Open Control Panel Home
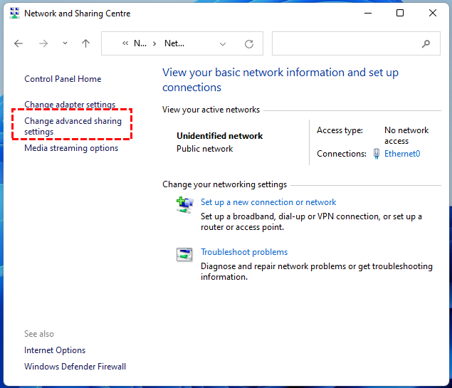Viewport: 452px width, 388px height. pos(63,79)
